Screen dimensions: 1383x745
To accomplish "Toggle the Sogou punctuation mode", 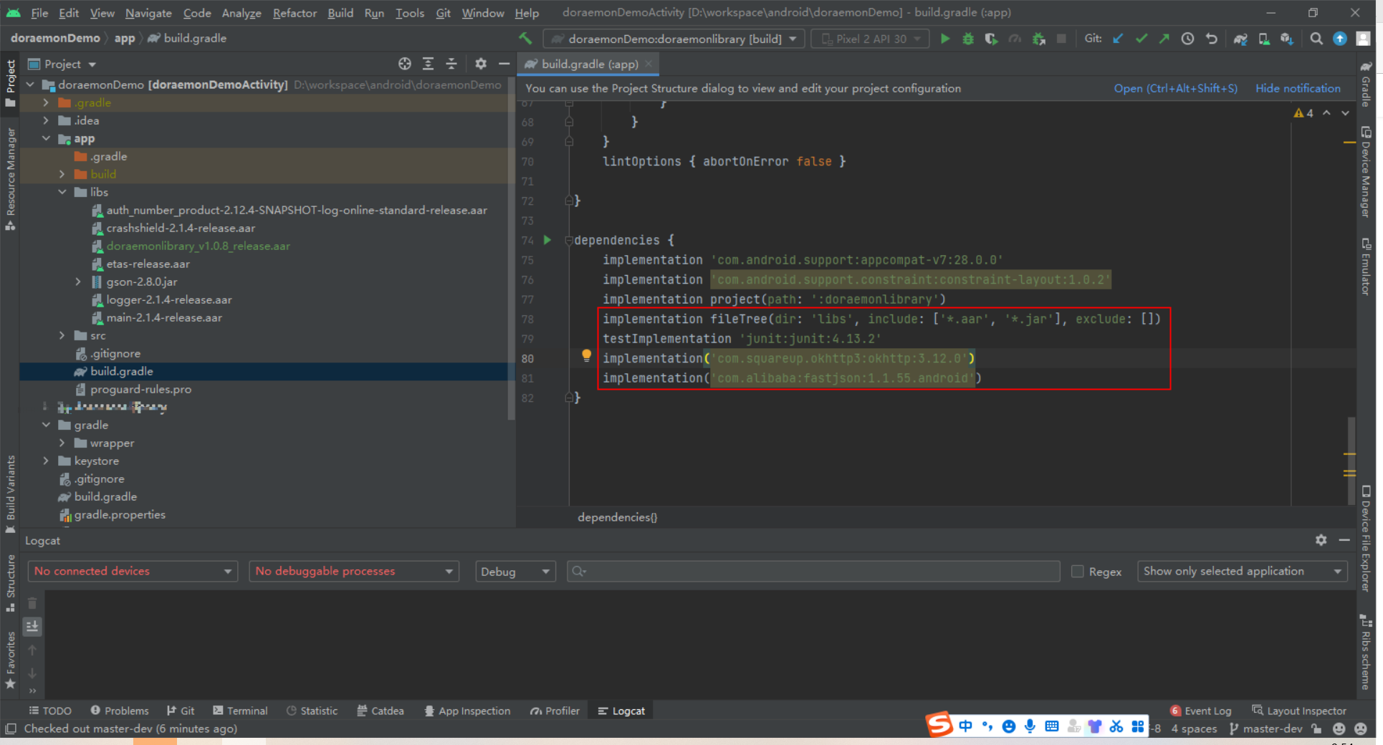I will 987,726.
